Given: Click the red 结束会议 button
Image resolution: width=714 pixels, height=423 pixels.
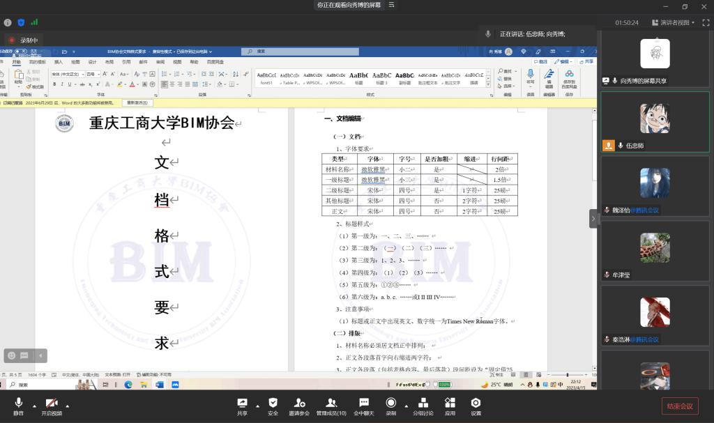Looking at the screenshot, I should [679, 406].
